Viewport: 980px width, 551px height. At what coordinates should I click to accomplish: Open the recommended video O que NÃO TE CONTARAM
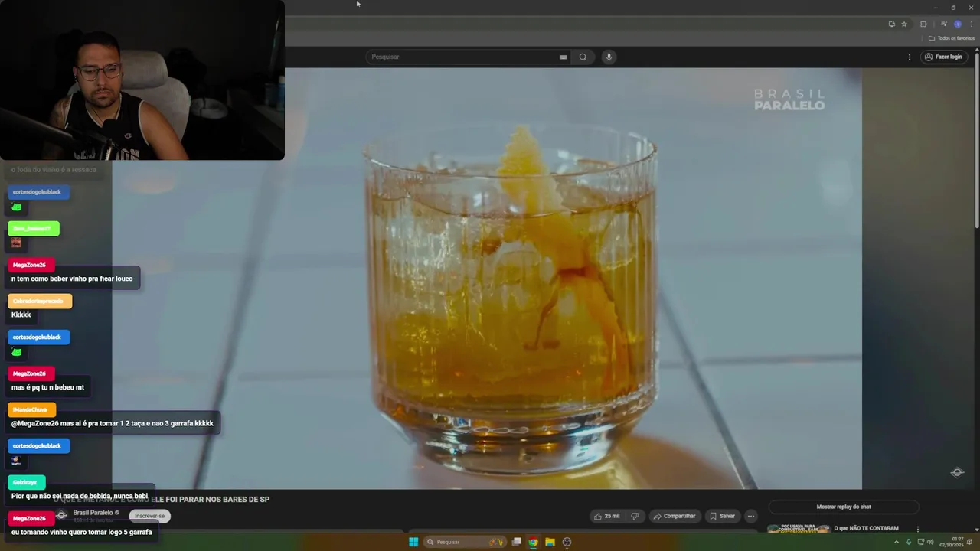tap(866, 528)
